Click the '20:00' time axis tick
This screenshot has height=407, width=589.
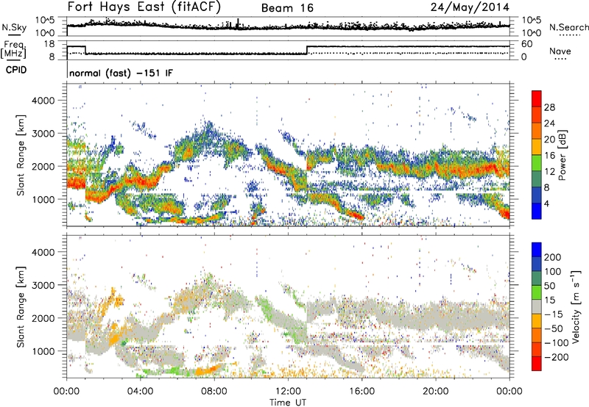coord(435,392)
